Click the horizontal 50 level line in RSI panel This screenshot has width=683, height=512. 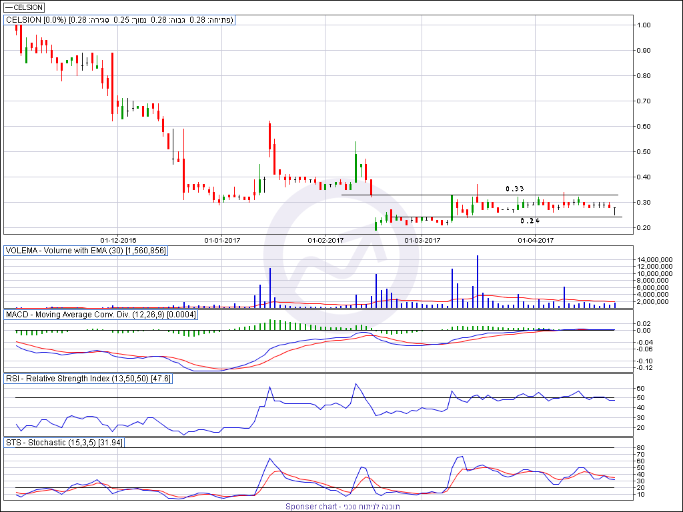click(x=315, y=398)
